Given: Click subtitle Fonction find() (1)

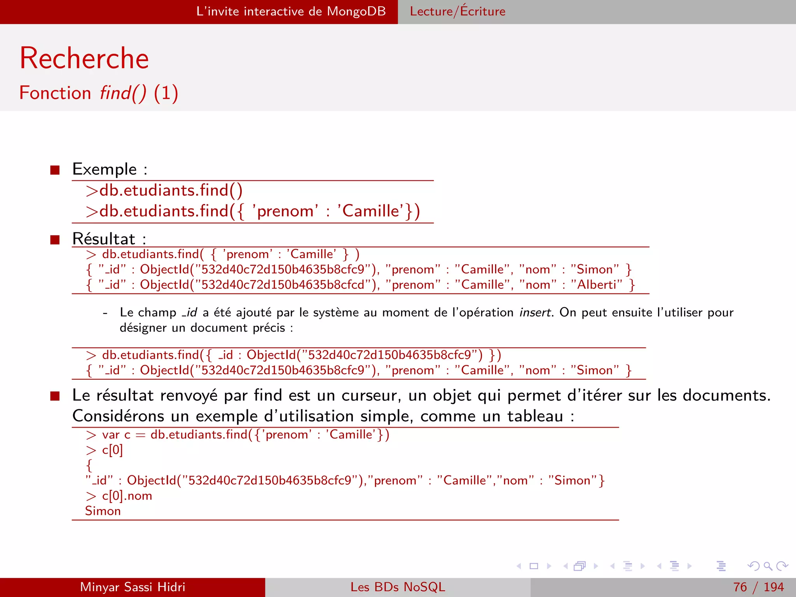Looking at the screenshot, I should [x=99, y=93].
